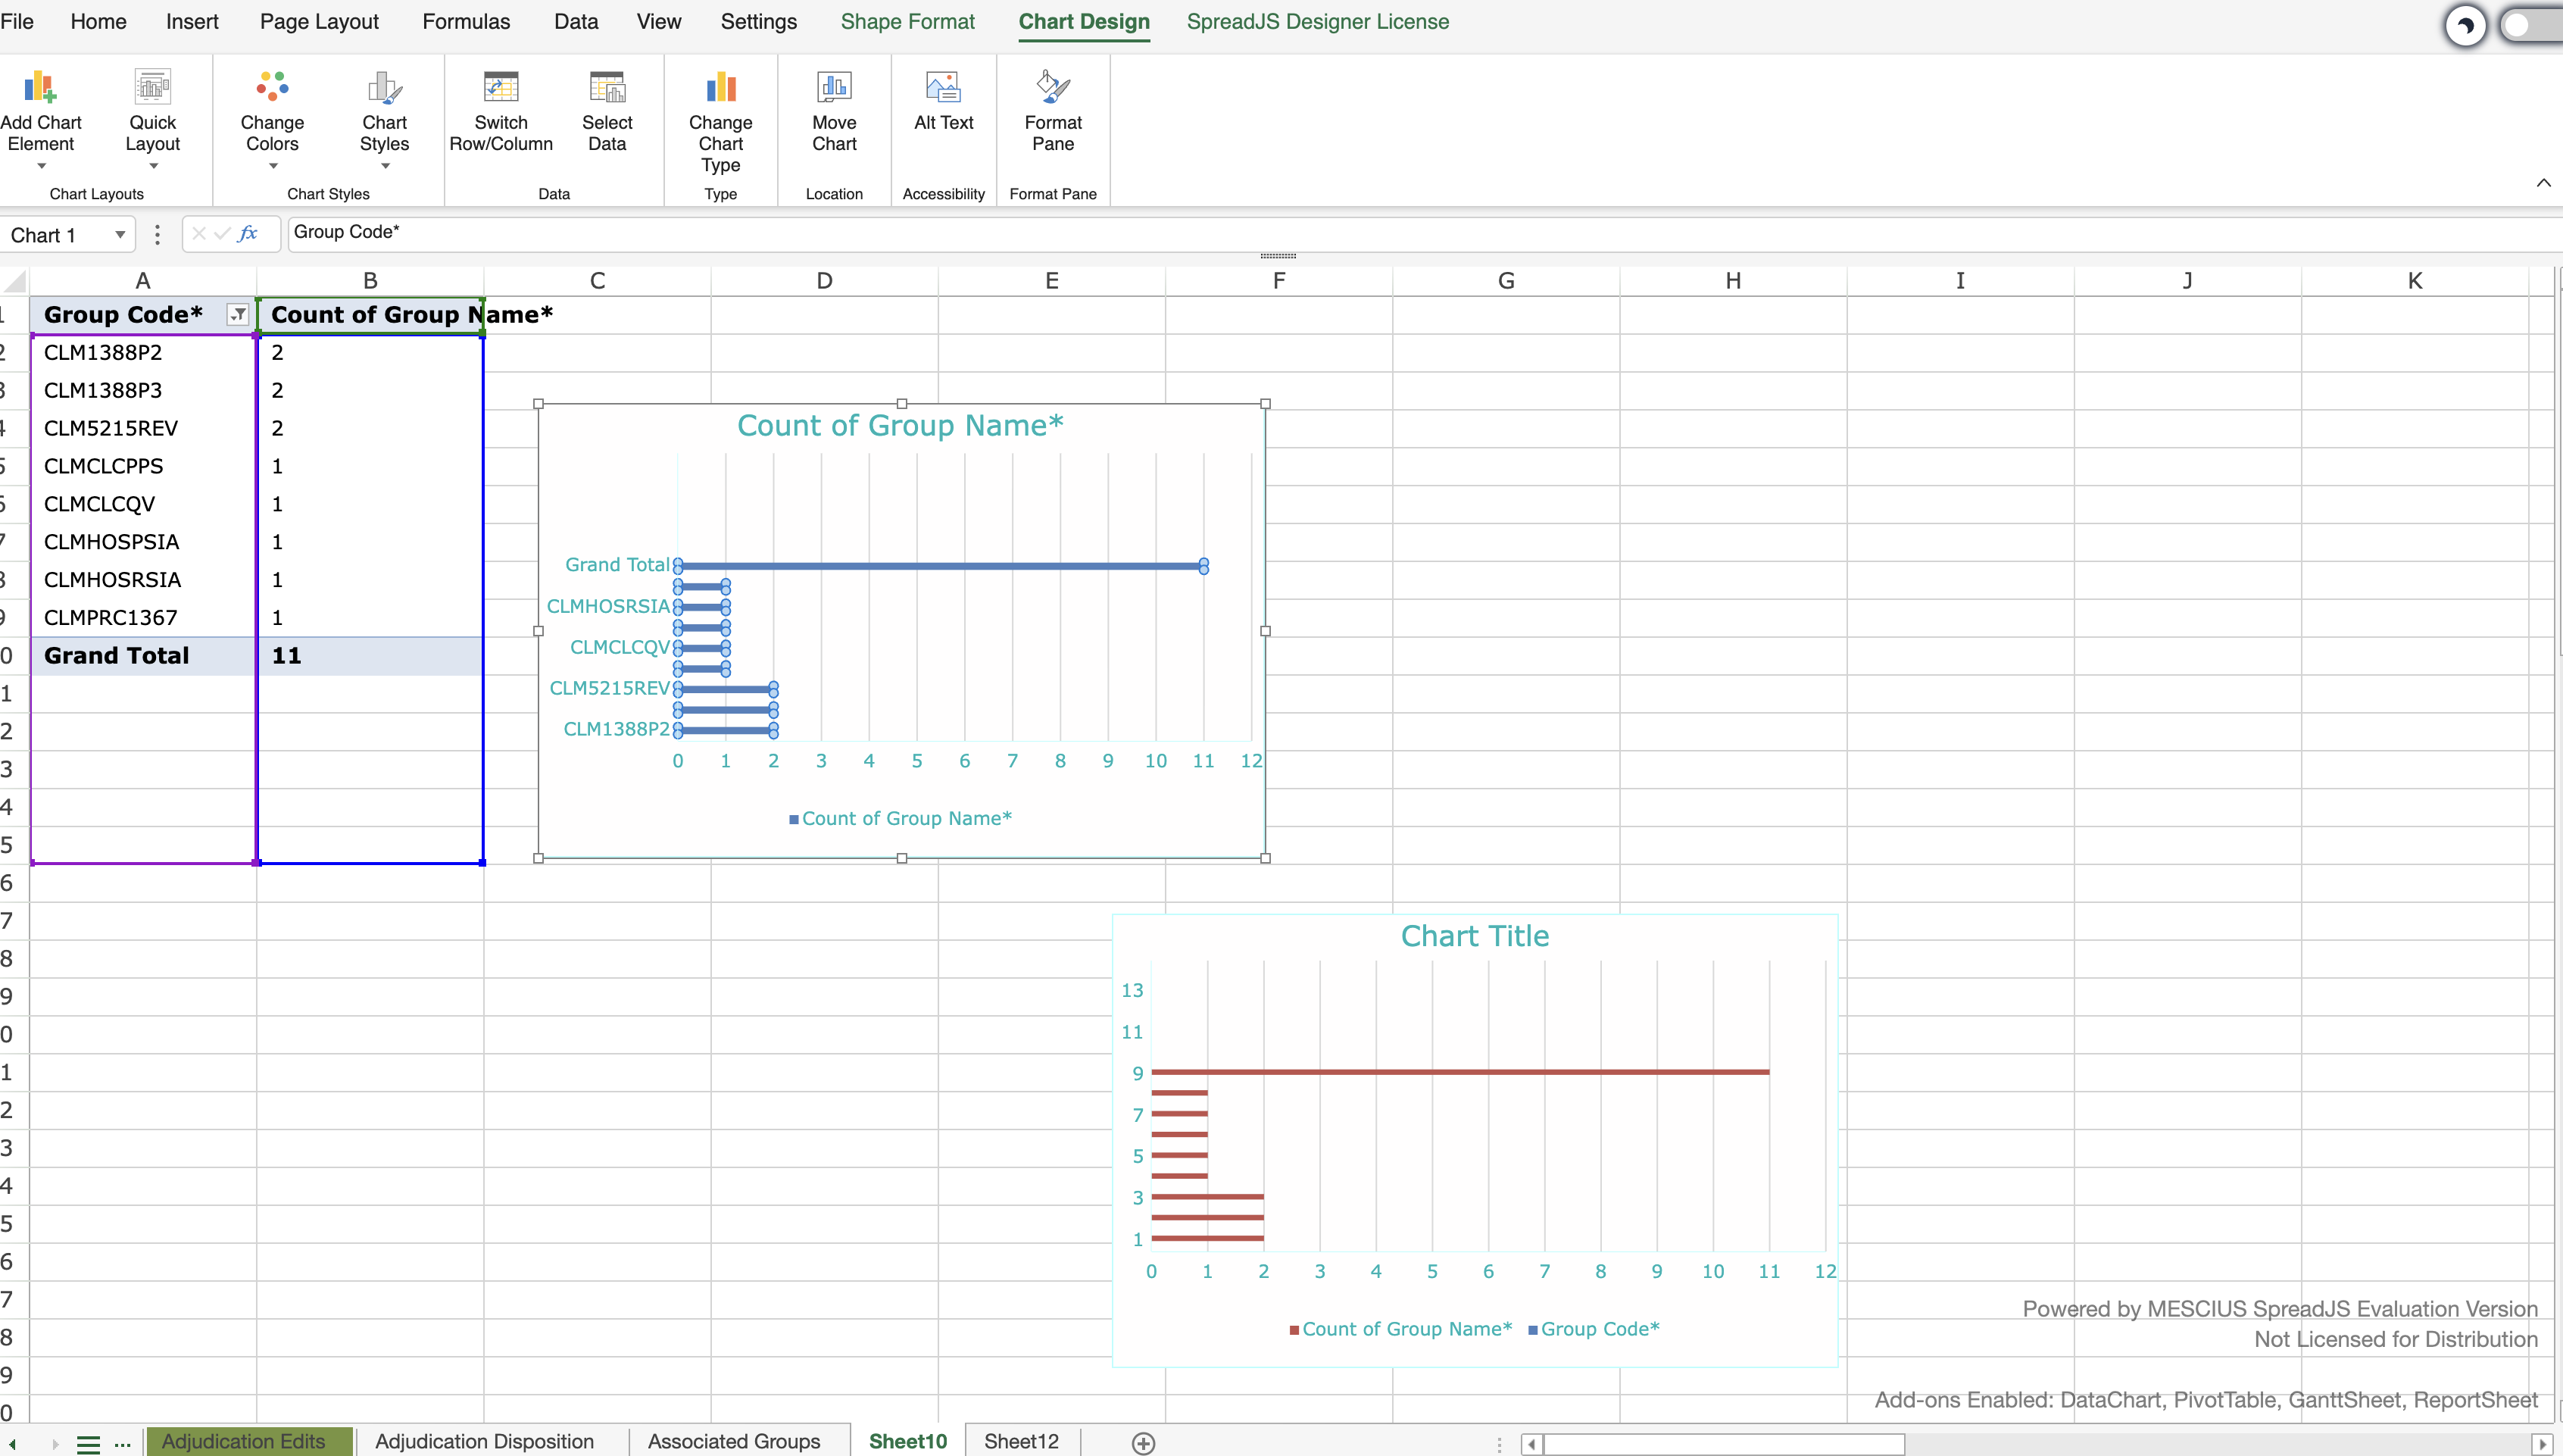Open the Format Pane
This screenshot has width=2563, height=1456.
tap(1053, 88)
